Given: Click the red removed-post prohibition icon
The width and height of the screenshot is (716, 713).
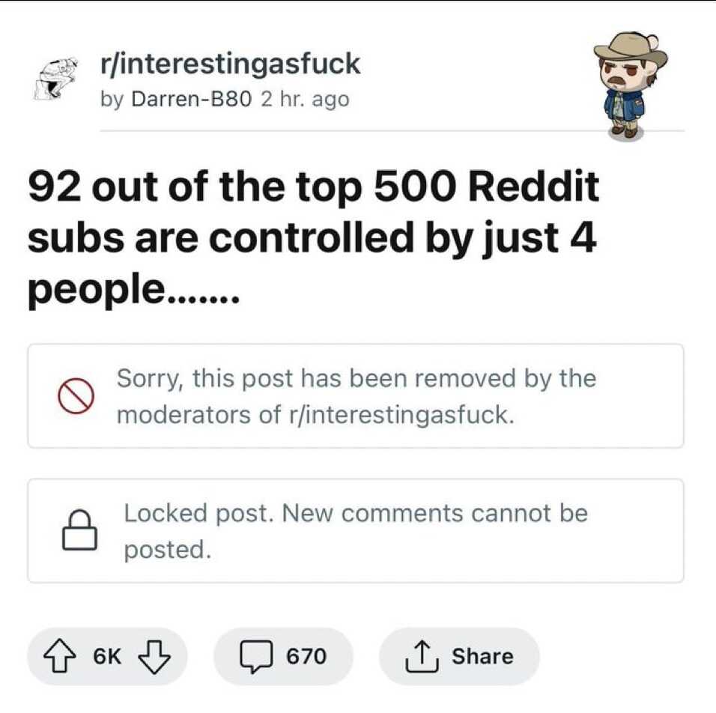Looking at the screenshot, I should pos(76,395).
